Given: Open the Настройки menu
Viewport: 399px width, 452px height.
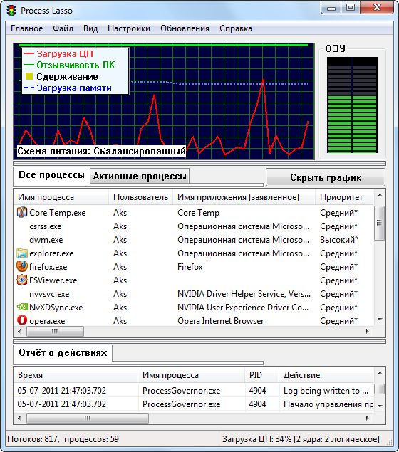Looking at the screenshot, I should click(x=129, y=28).
